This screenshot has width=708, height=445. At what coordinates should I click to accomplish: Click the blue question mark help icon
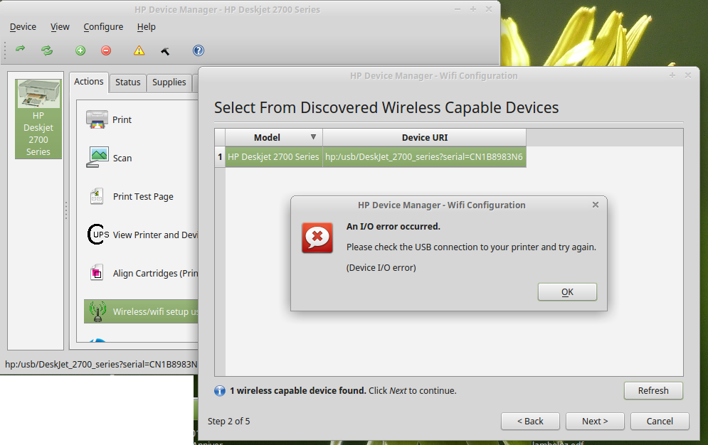[199, 50]
